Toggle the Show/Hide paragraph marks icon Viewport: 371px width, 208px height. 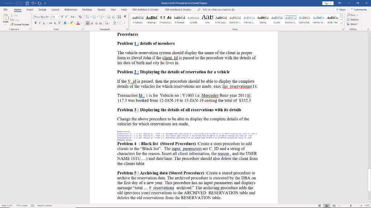125,17
